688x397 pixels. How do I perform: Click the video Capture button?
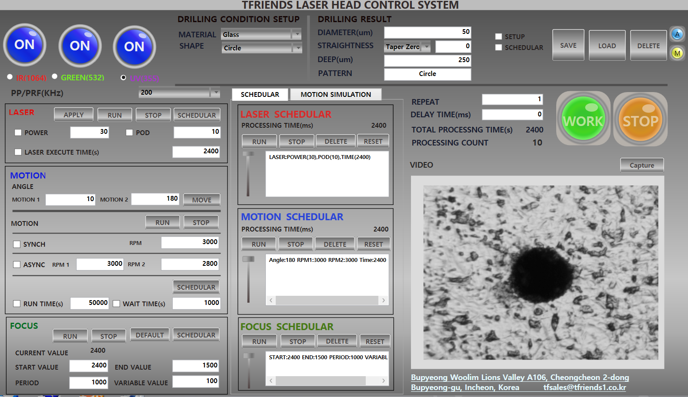[x=642, y=165]
